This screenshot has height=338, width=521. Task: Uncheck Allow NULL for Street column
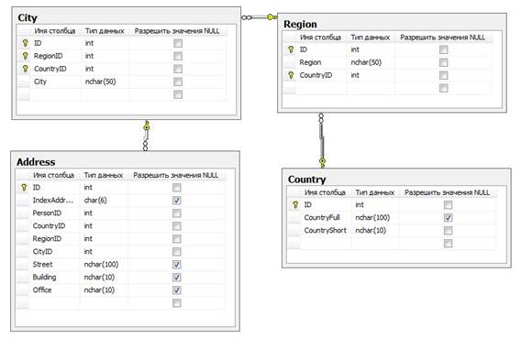(x=176, y=265)
